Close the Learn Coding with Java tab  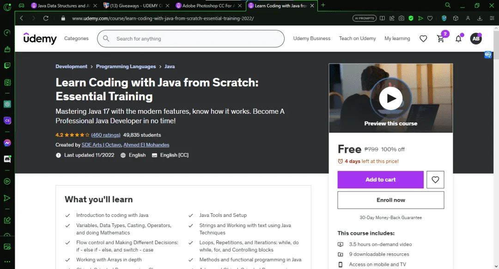(x=312, y=6)
